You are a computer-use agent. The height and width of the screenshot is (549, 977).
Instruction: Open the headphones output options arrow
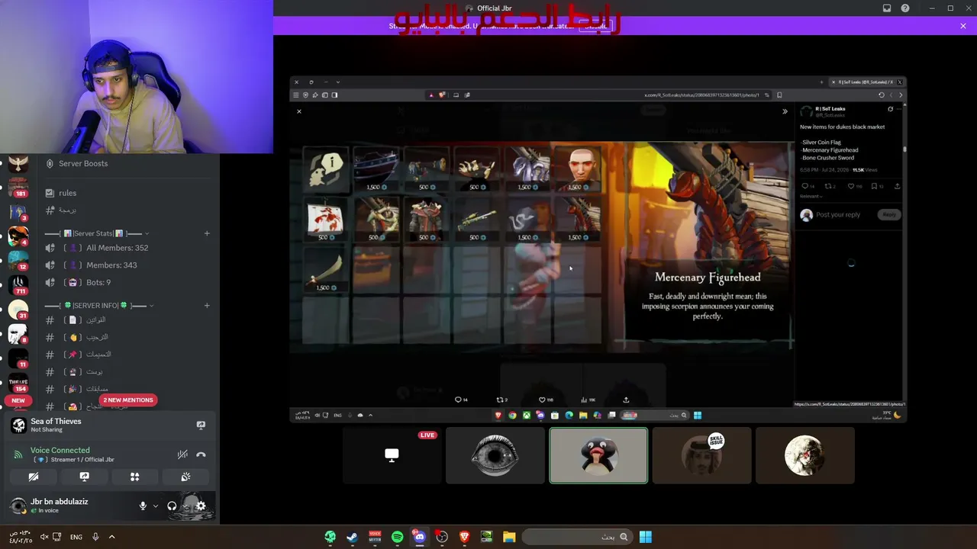point(184,506)
